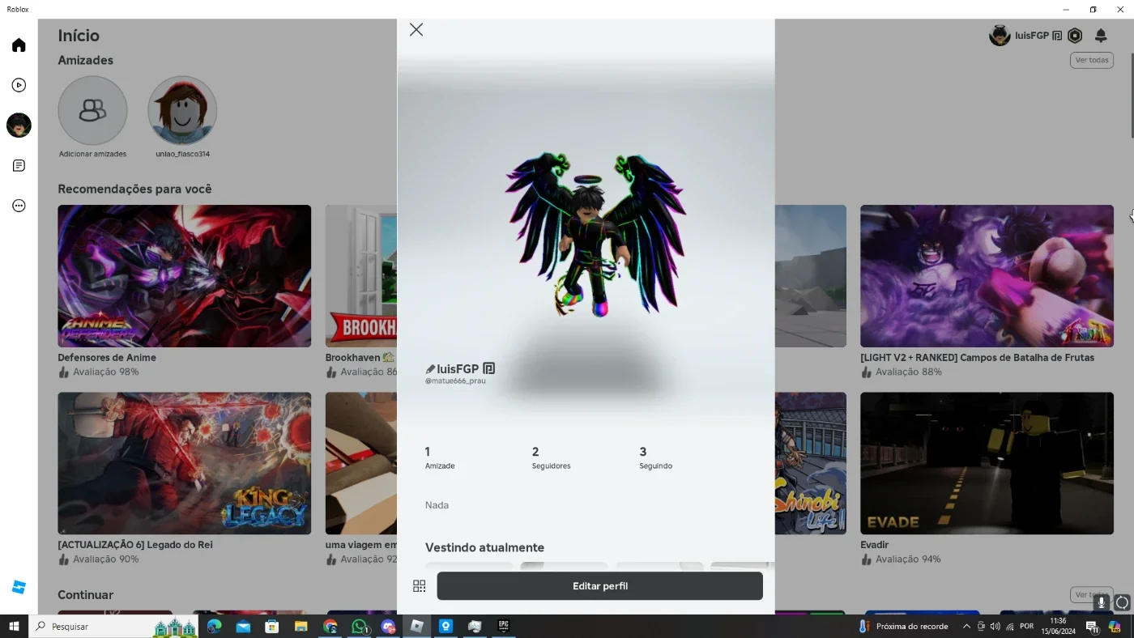Open WhatsApp from the Windows taskbar

[x=360, y=627]
